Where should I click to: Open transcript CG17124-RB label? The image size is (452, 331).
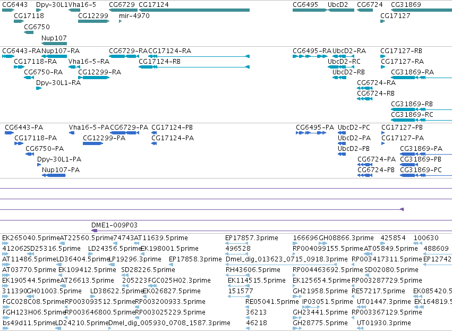pos(160,62)
